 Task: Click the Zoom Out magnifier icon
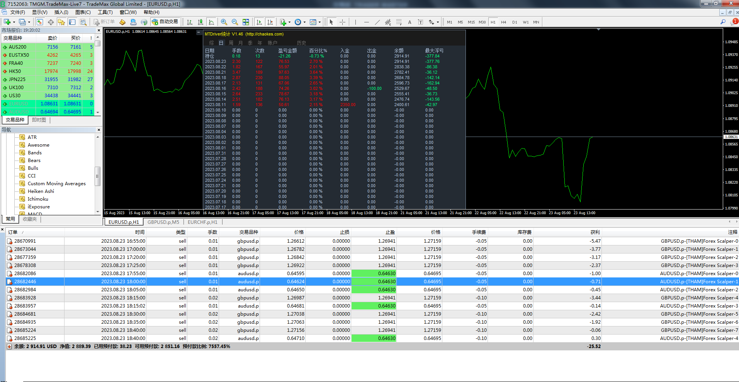click(235, 22)
